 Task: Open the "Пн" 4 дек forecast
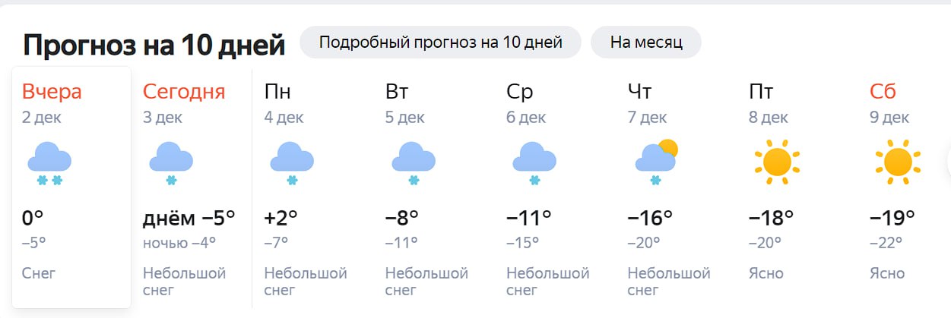[277, 92]
